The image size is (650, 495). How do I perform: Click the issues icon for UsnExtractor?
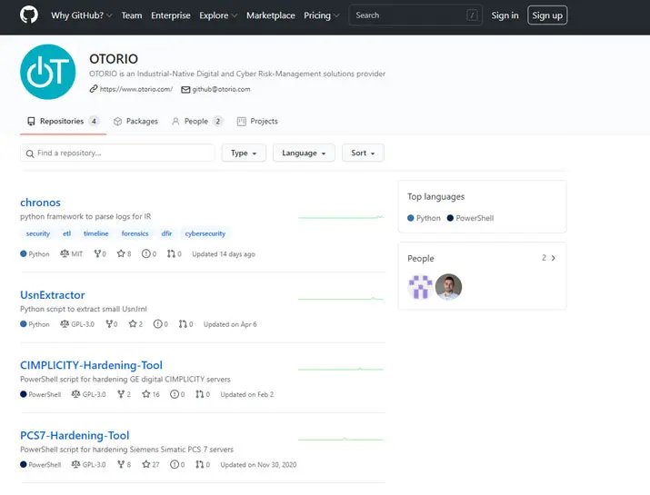pos(157,324)
